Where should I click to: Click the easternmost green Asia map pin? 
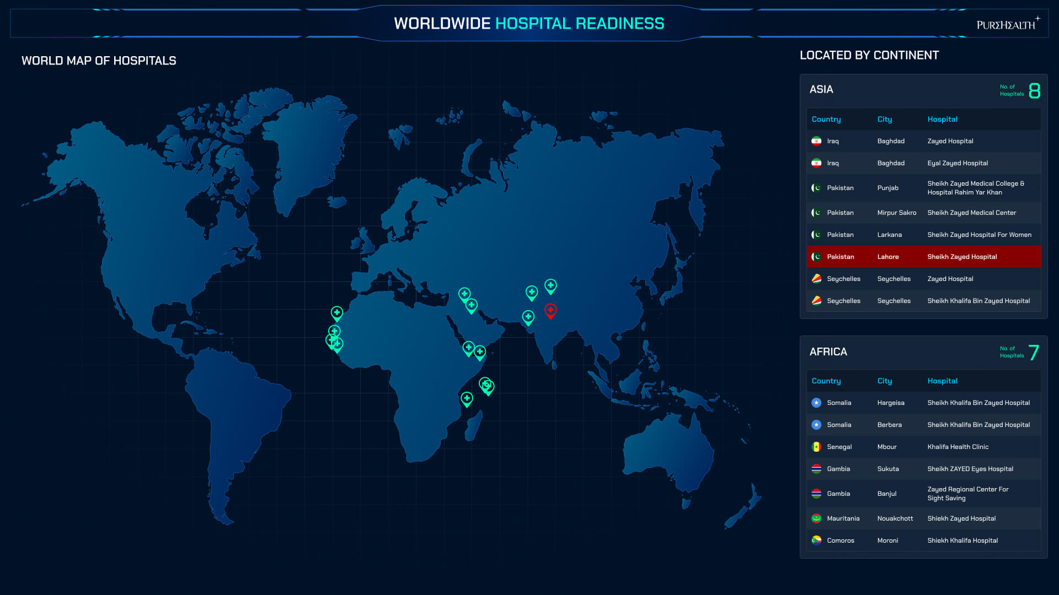click(550, 285)
